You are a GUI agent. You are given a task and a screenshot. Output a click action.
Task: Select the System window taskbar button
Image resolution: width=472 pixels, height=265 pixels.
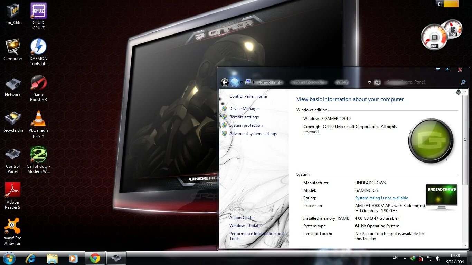116,258
